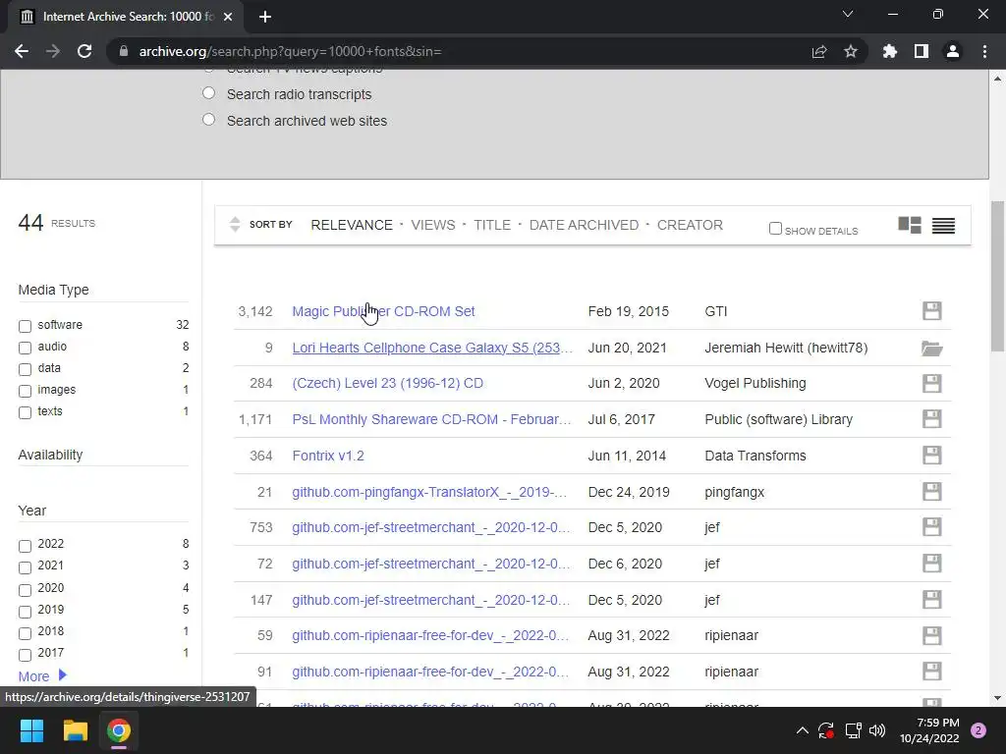Open the Chrome profile avatar
The height and width of the screenshot is (754, 1006).
pos(953,51)
